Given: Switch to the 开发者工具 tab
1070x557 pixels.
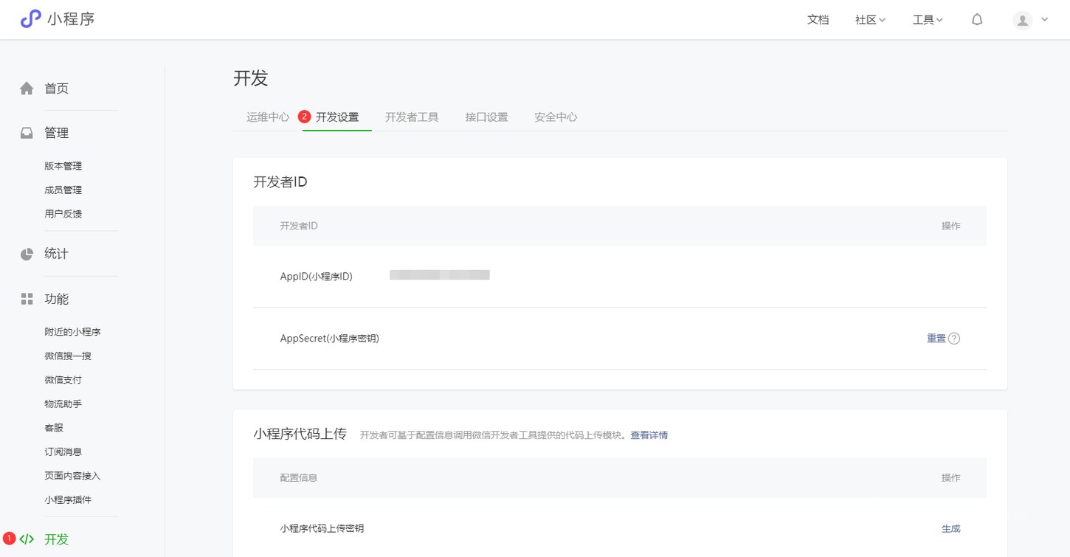Looking at the screenshot, I should 412,117.
